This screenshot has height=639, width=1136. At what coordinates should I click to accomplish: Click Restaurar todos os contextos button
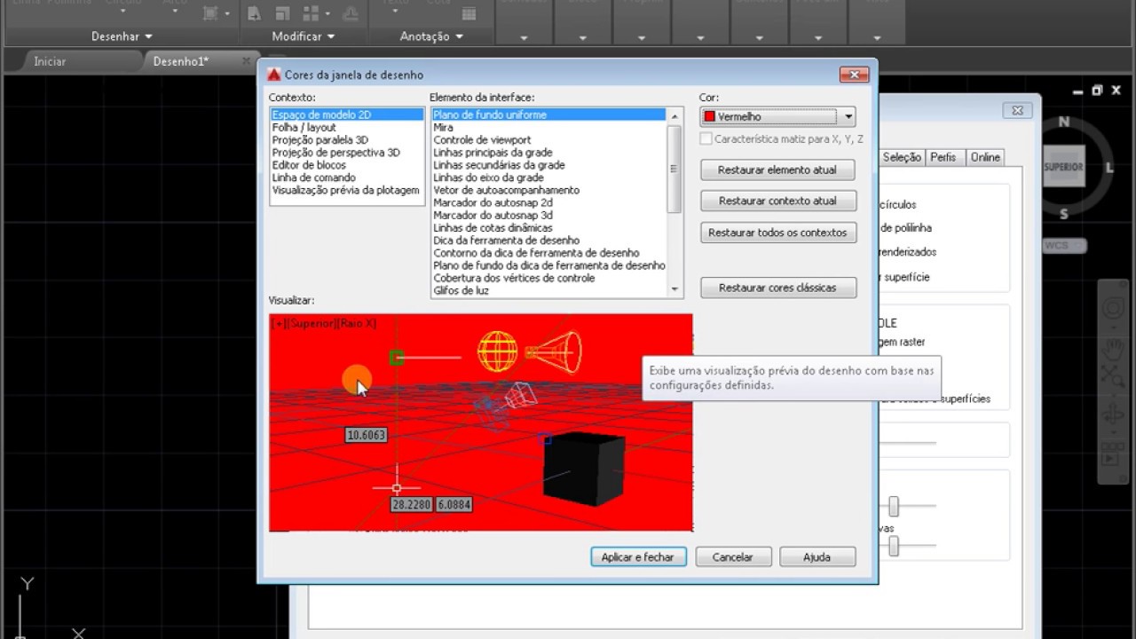(x=777, y=233)
